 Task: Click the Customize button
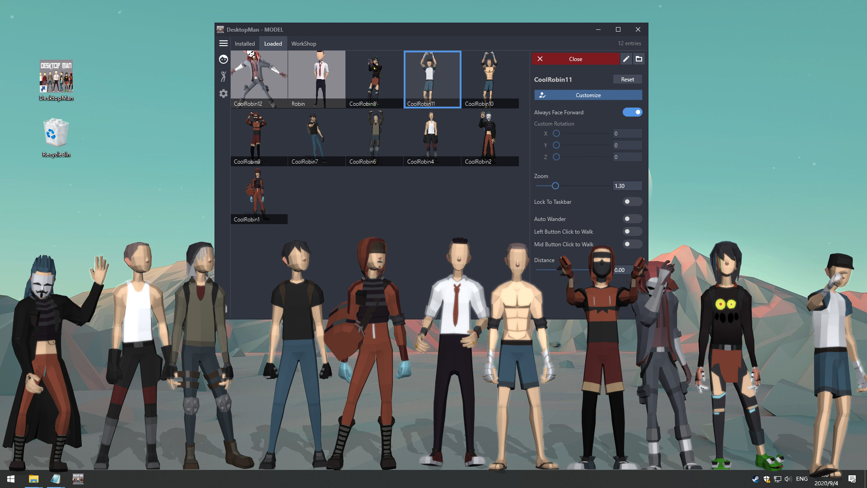(587, 95)
